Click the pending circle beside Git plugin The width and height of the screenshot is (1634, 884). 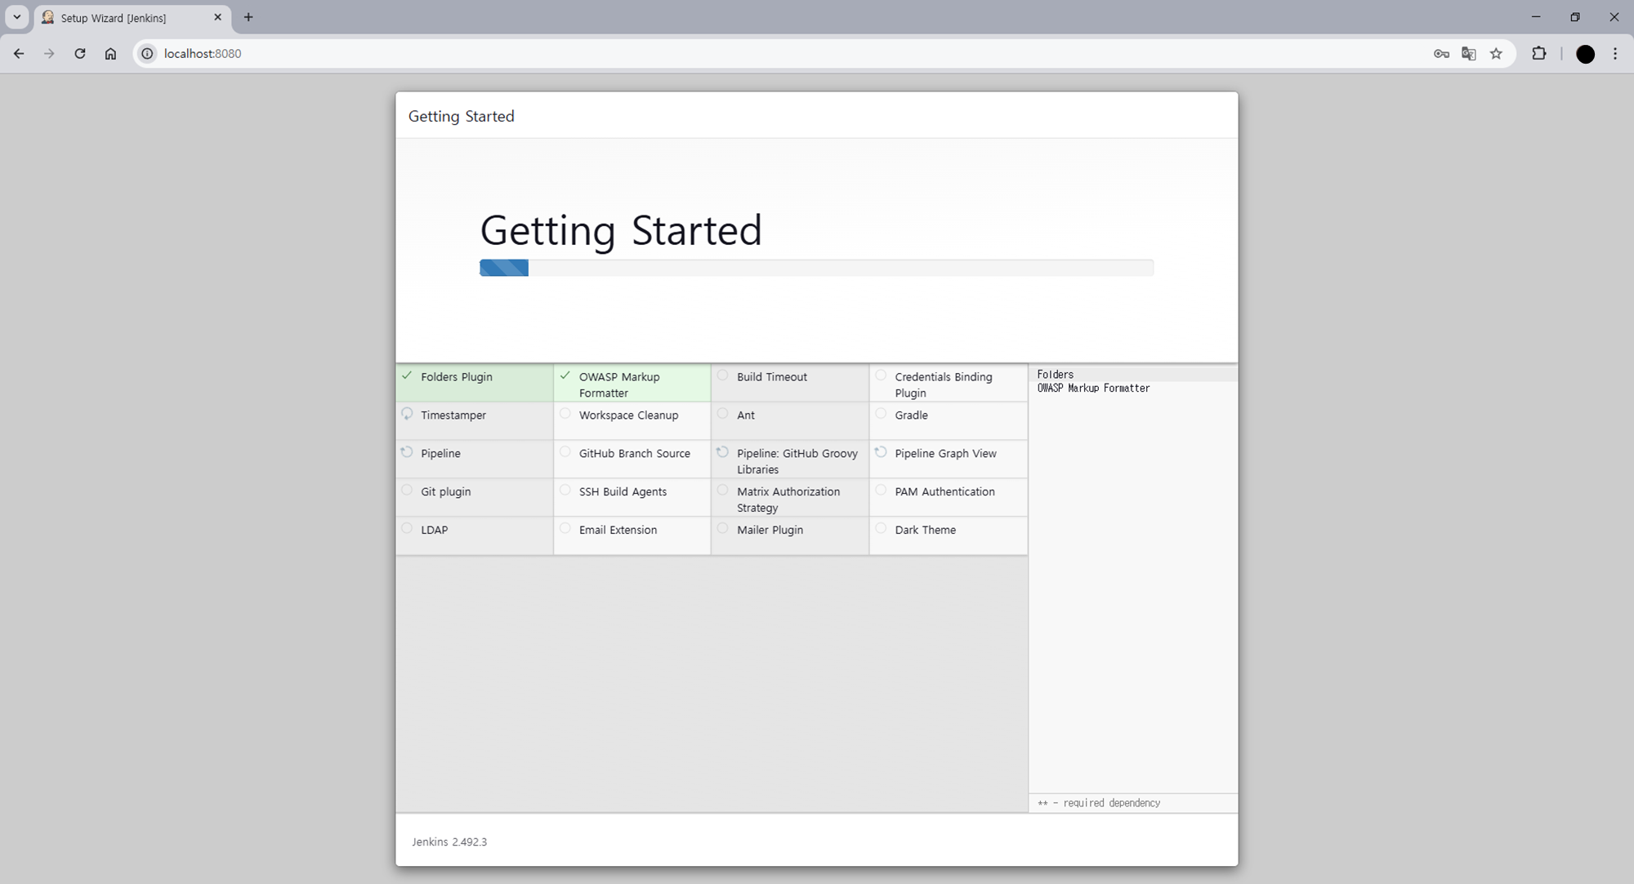pos(407,491)
